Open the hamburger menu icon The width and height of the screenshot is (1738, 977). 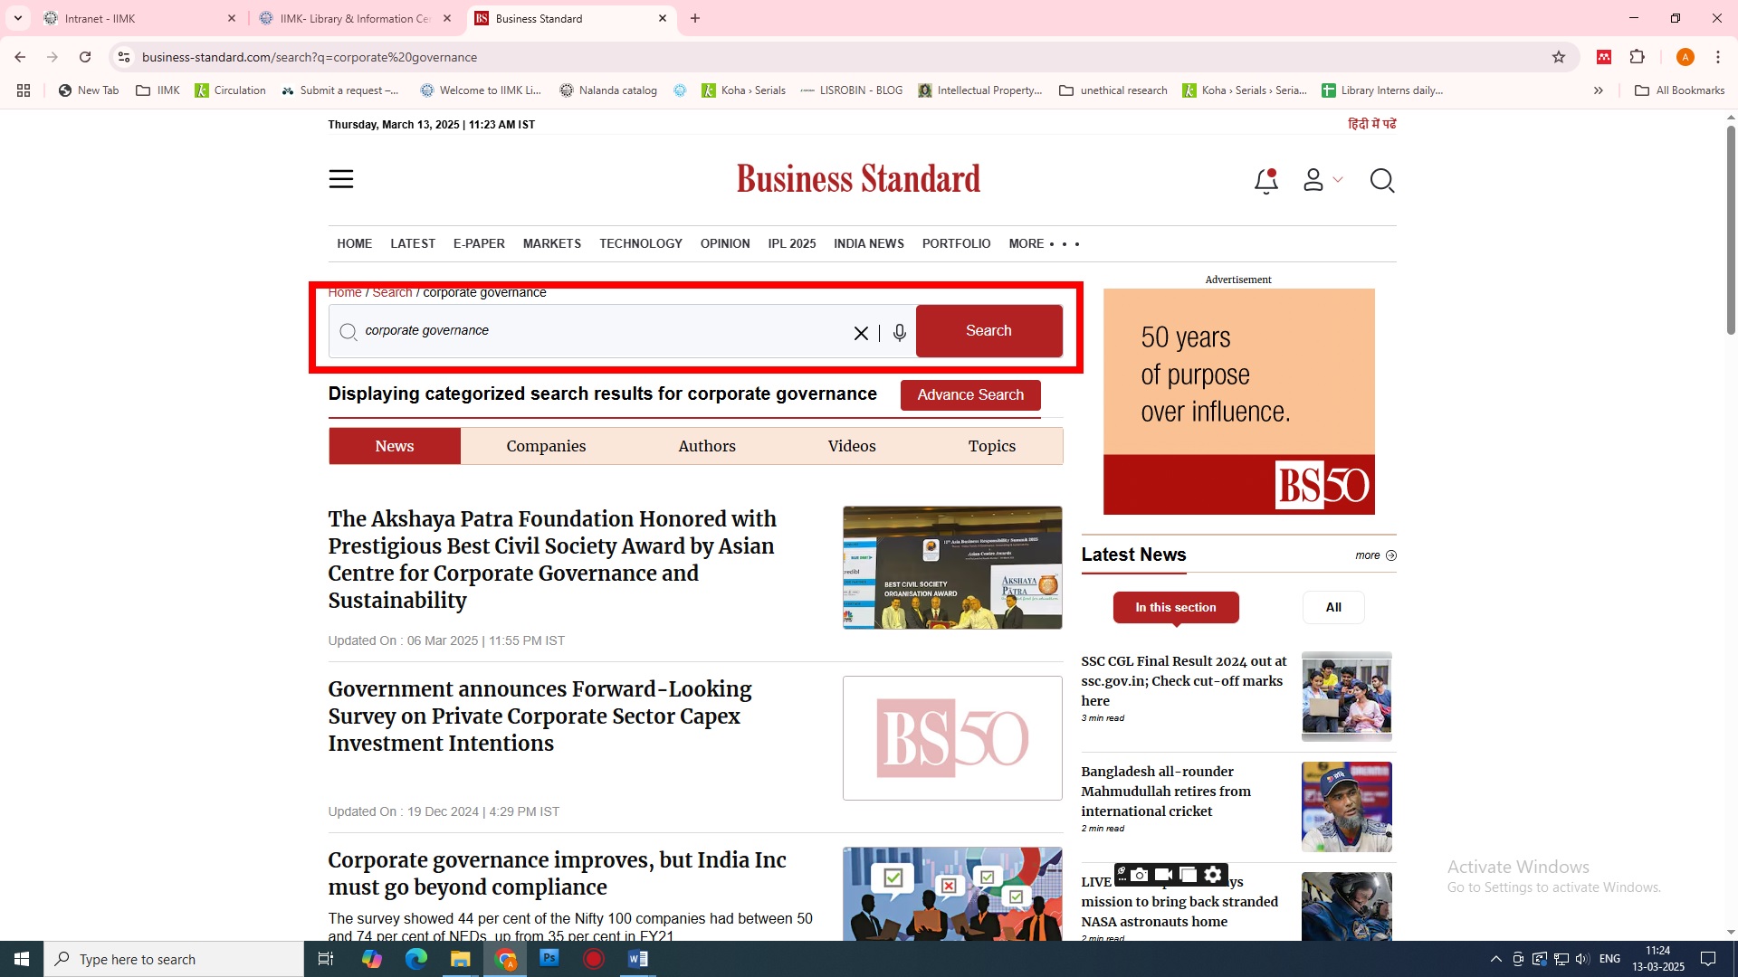341,179
